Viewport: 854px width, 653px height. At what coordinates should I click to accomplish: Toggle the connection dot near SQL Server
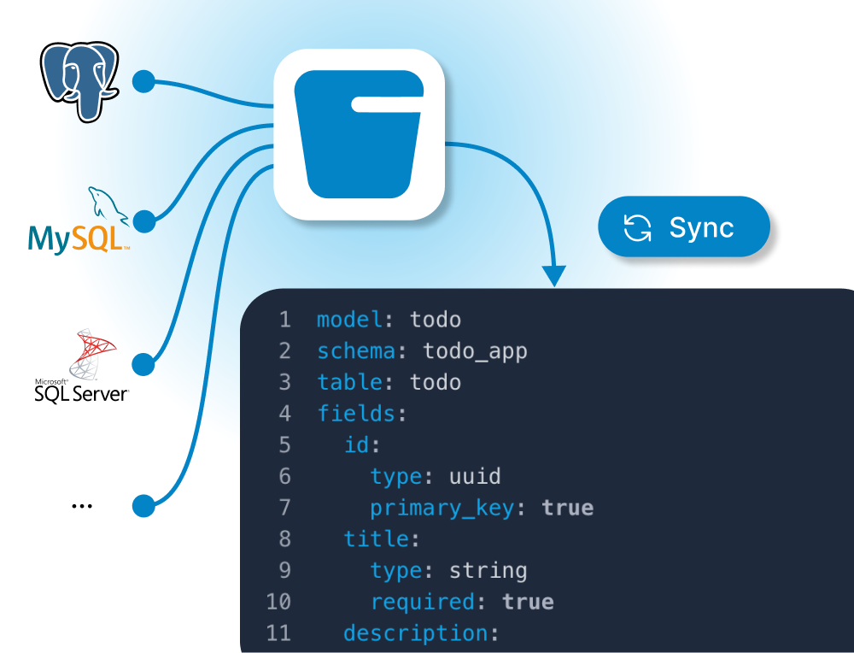coord(142,365)
